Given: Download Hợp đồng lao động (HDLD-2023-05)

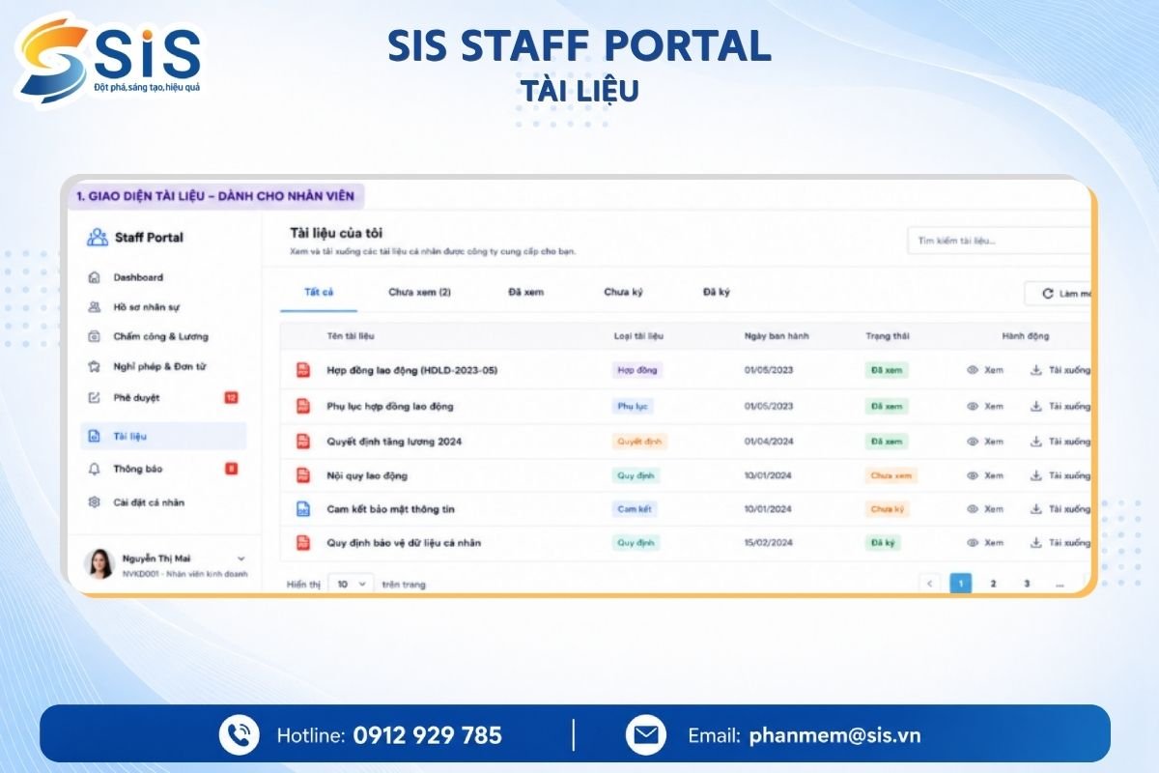Looking at the screenshot, I should tap(1060, 370).
